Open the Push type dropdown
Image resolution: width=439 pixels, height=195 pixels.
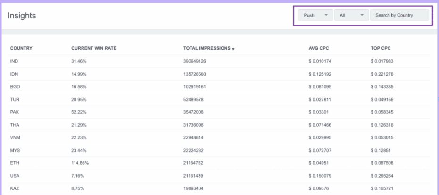pos(315,15)
